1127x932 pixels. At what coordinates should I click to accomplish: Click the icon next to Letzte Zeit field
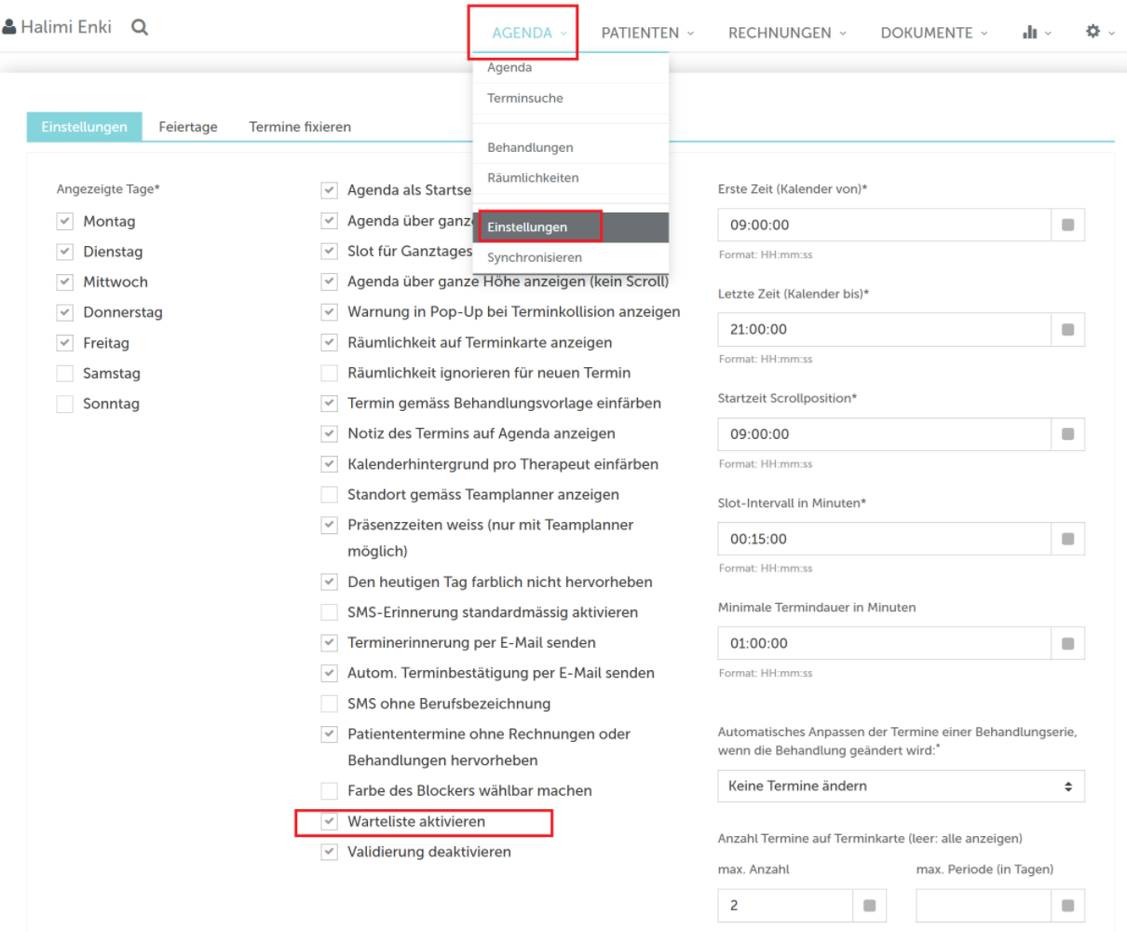1068,329
